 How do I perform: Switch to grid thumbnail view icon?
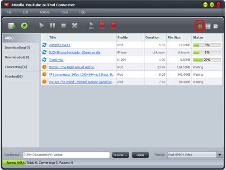208,26
